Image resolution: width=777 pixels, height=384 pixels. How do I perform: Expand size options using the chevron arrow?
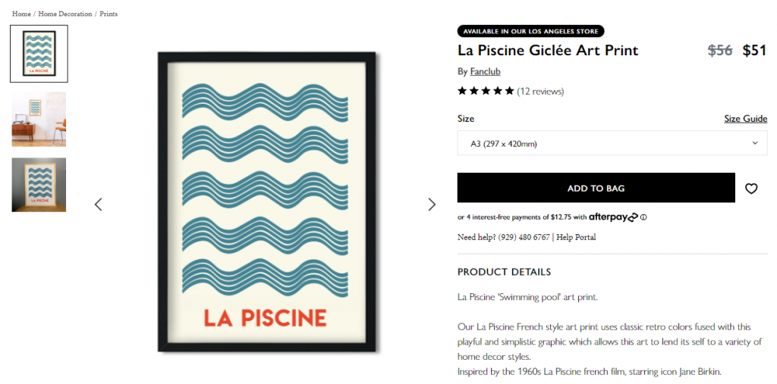(x=754, y=143)
